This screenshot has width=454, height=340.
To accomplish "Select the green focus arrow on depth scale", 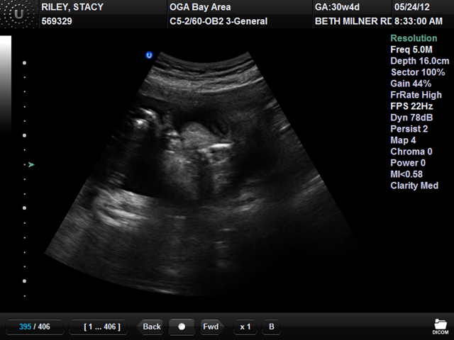I will 31,165.
